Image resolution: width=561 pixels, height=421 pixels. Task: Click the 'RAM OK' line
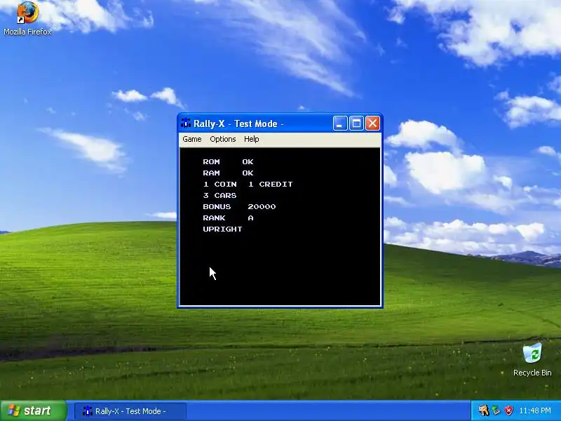point(229,173)
